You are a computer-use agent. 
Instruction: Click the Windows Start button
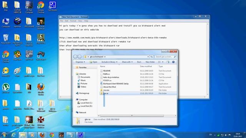[4, 135]
